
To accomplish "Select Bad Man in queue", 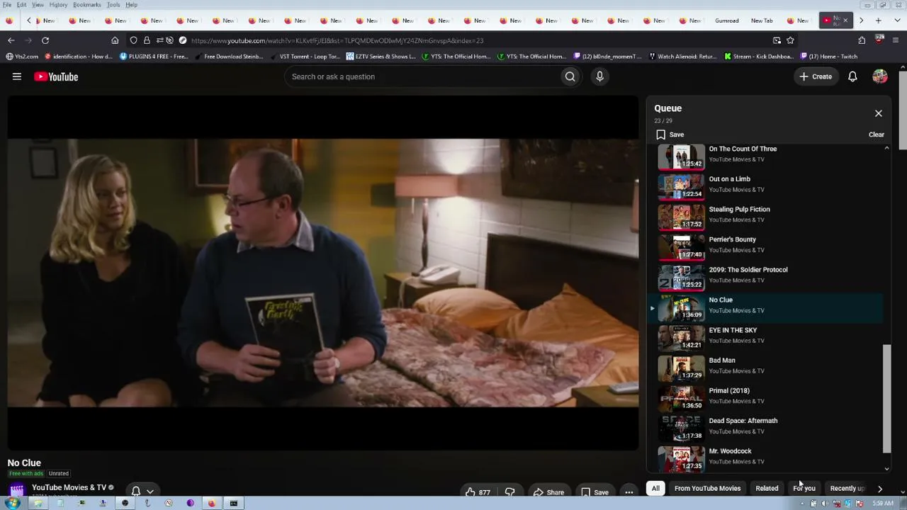I will pos(765,368).
